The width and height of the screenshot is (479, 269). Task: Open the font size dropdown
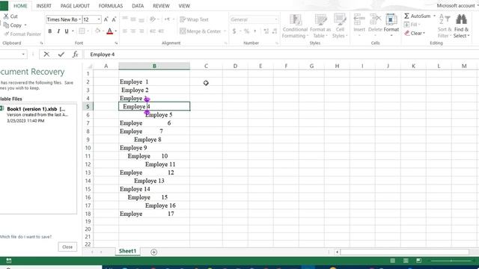tap(99, 19)
